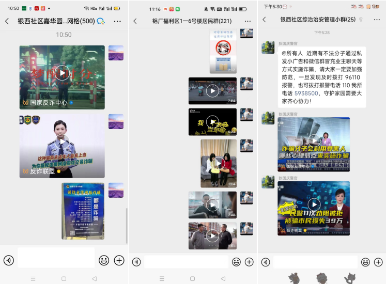Play the 民警11次劝阻被拒 video
This screenshot has width=386, height=284.
[x=314, y=209]
